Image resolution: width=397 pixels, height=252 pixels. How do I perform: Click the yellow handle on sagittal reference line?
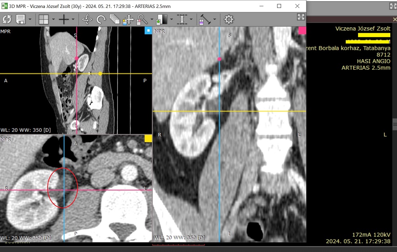[100, 74]
